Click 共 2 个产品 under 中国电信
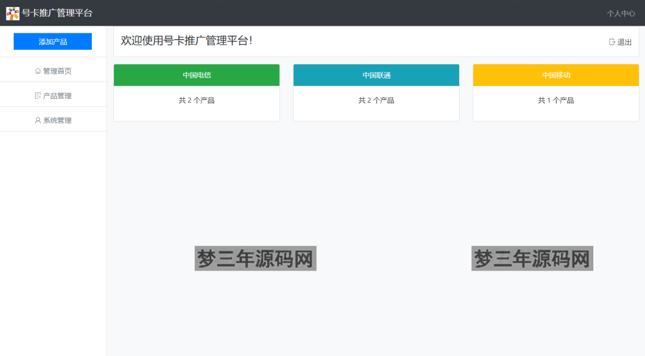 click(x=197, y=100)
